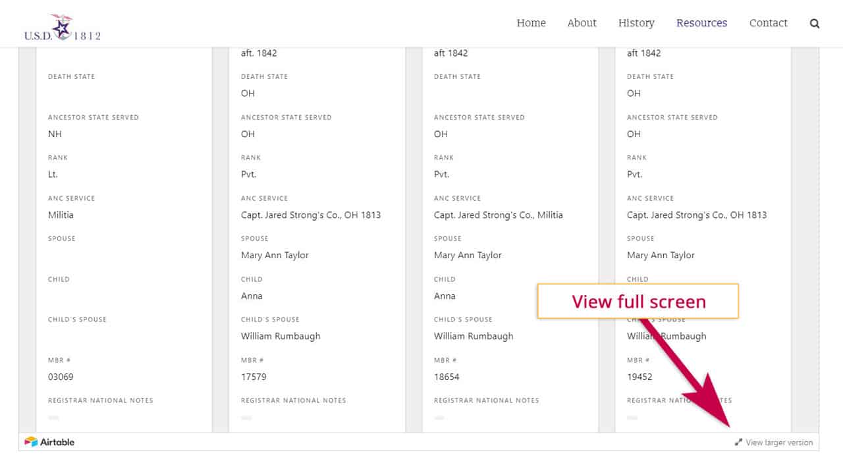The image size is (843, 463).
Task: Go to the Home menu item
Action: (x=531, y=23)
